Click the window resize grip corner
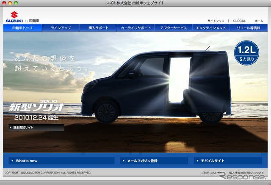The image size is (271, 185). [269, 183]
